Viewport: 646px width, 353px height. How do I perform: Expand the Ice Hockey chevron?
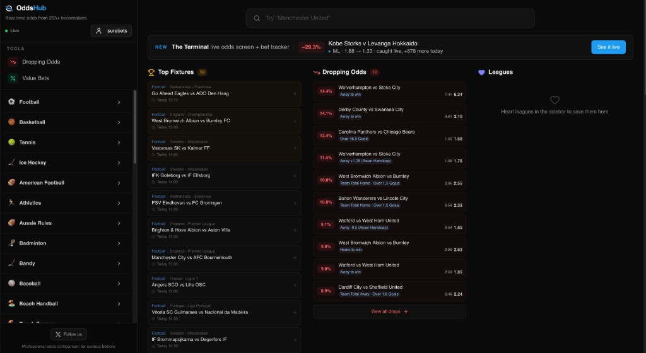click(119, 163)
